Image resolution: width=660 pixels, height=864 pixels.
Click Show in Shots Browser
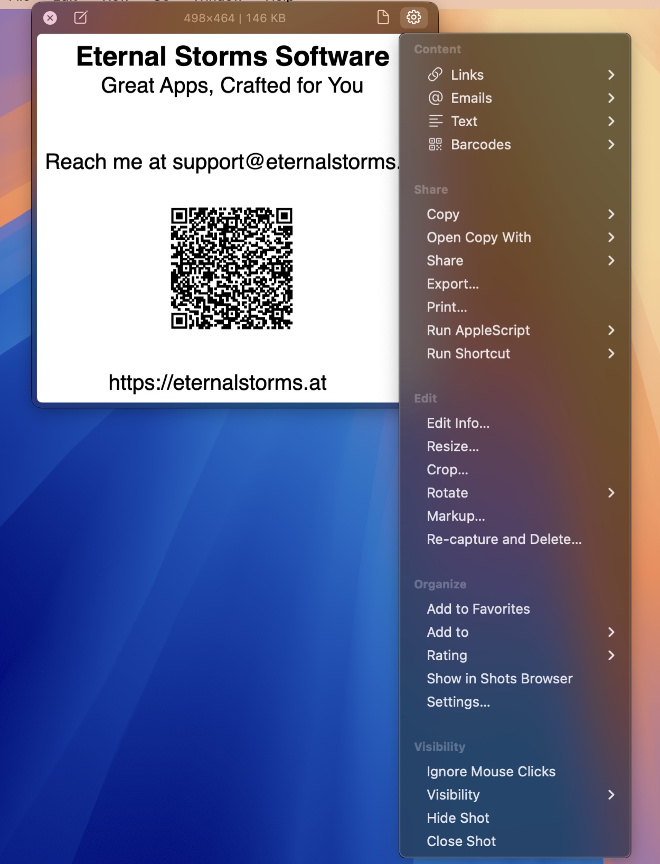(515, 679)
